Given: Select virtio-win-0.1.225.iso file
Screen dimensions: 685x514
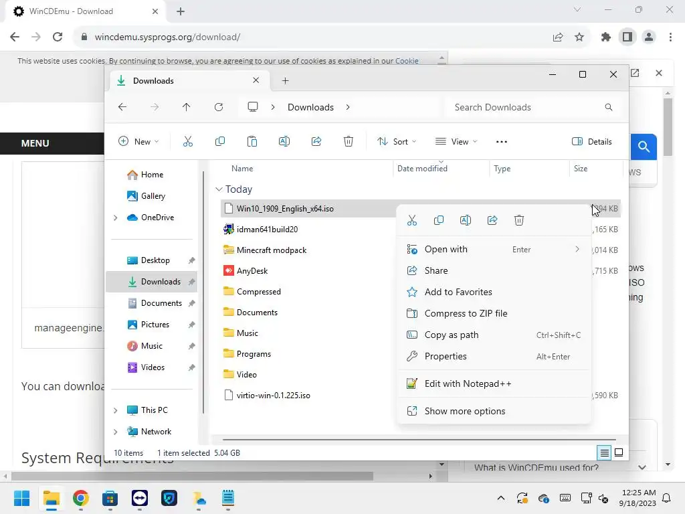Looking at the screenshot, I should (274, 396).
